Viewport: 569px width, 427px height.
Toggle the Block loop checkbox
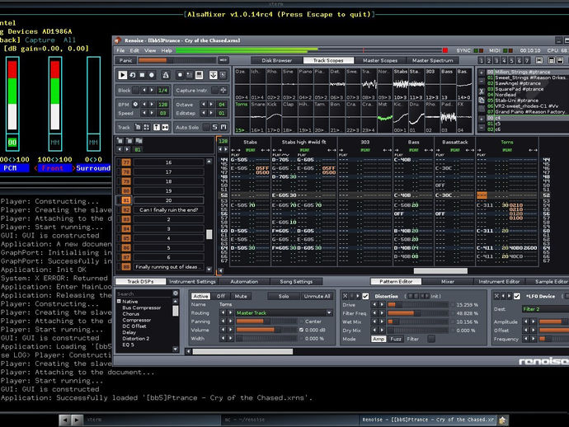click(135, 90)
